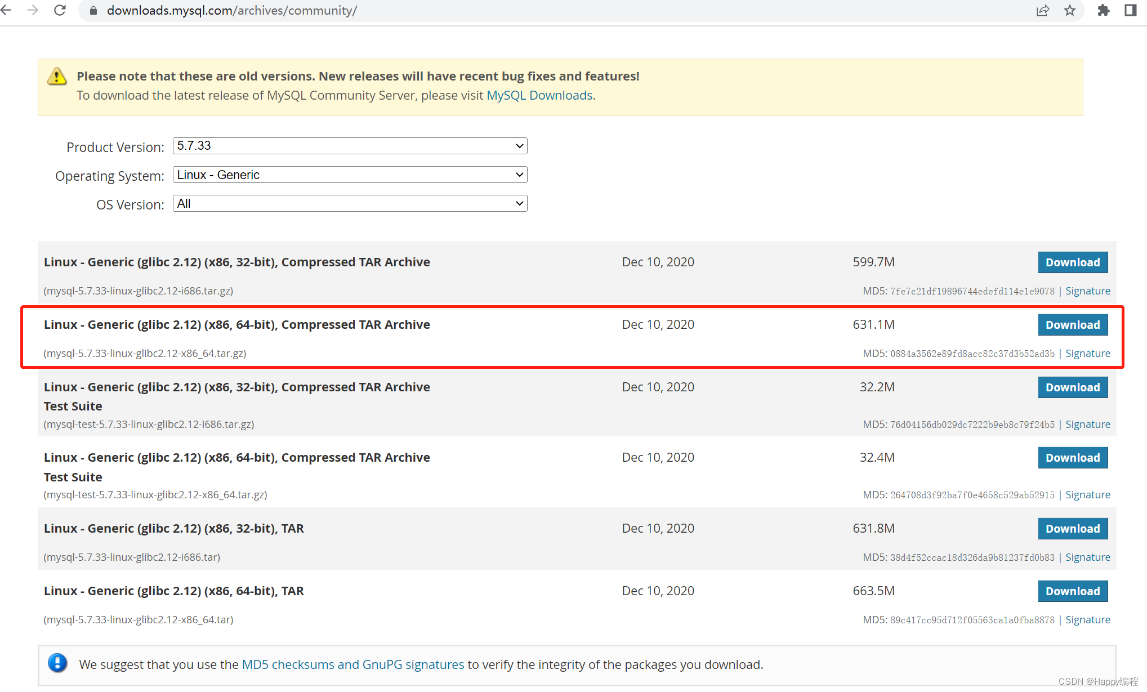Image resolution: width=1147 pixels, height=692 pixels.
Task: Download the 64-bit Compressed TAR Archive 631.1M
Action: click(1072, 325)
